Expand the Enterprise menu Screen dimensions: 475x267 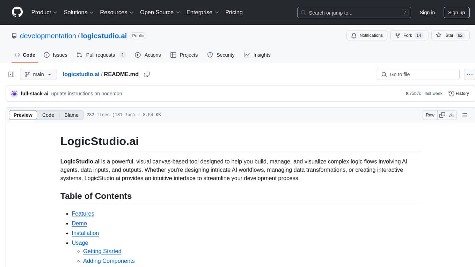203,12
